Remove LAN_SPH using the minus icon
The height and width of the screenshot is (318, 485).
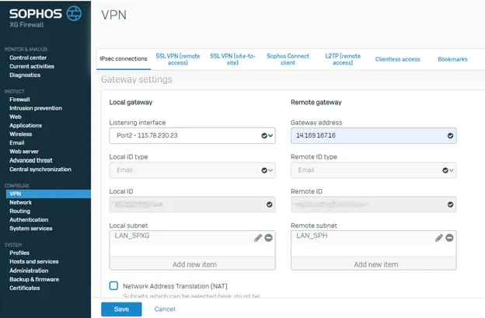pos(450,238)
